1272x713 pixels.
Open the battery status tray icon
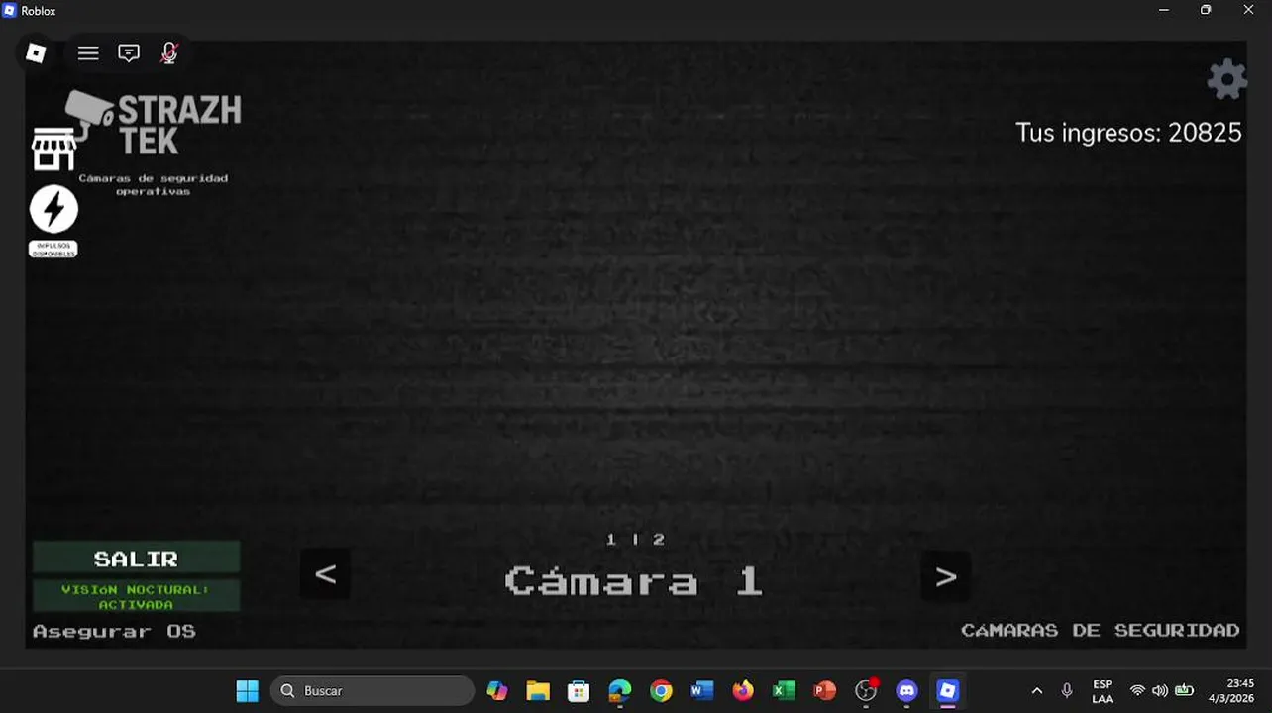[1184, 690]
